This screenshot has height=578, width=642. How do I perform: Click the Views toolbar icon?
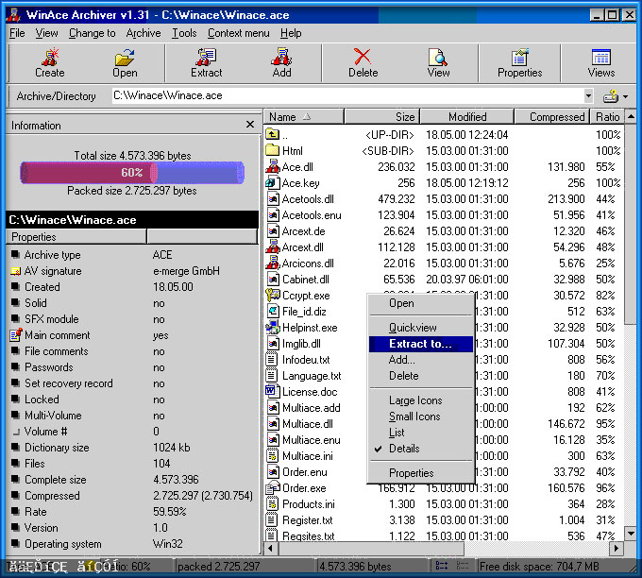[600, 62]
